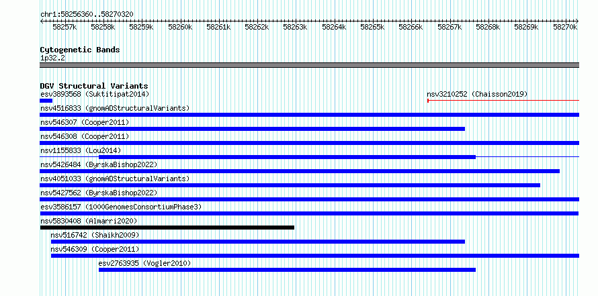The height and width of the screenshot is (296, 598).
Task: Click the blue bar under nsv516742
Action: (258, 242)
